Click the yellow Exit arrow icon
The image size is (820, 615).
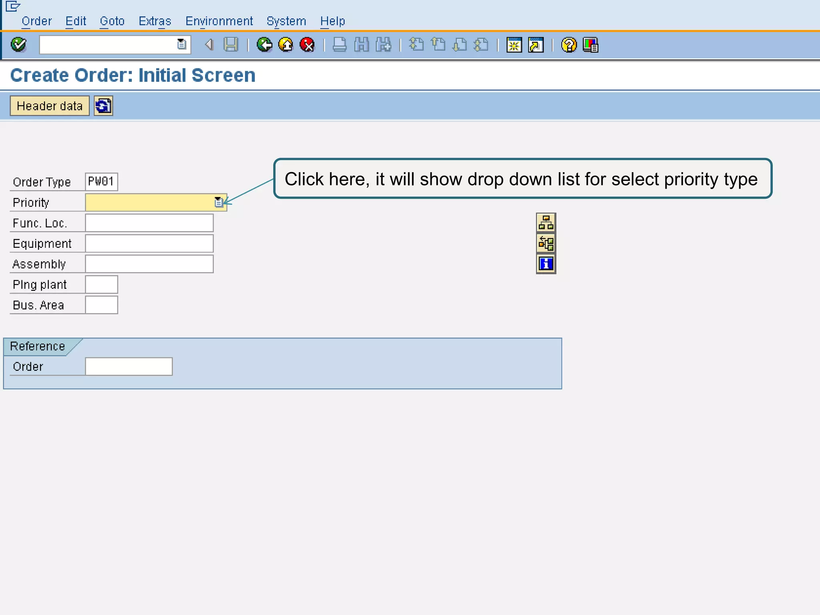click(286, 44)
